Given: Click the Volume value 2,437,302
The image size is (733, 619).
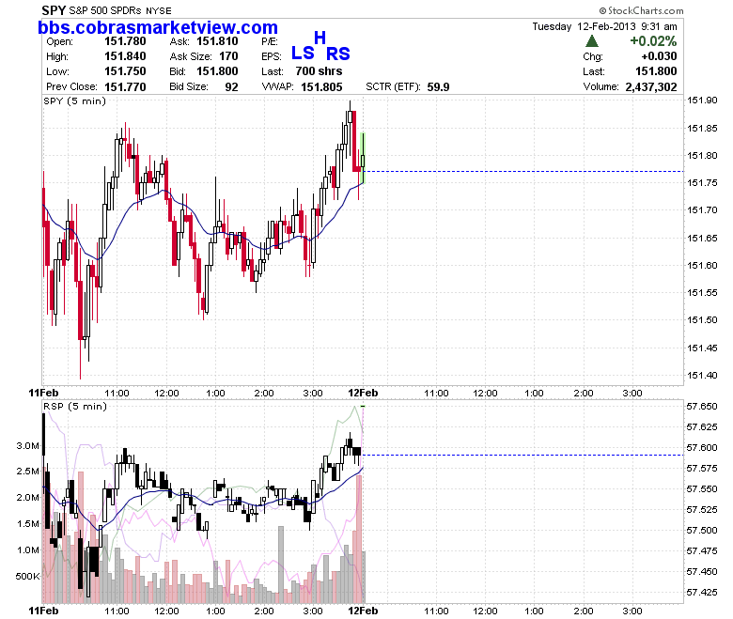Looking at the screenshot, I should [650, 87].
